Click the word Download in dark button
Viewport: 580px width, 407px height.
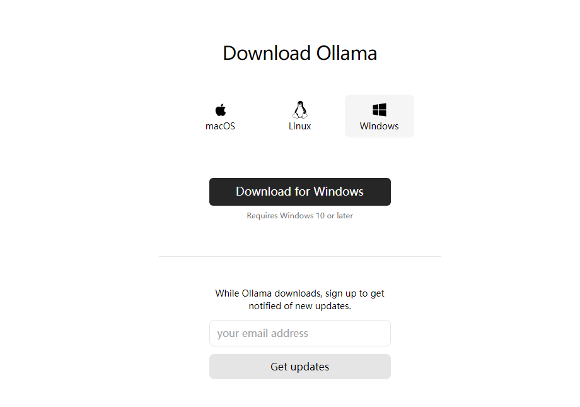point(264,191)
